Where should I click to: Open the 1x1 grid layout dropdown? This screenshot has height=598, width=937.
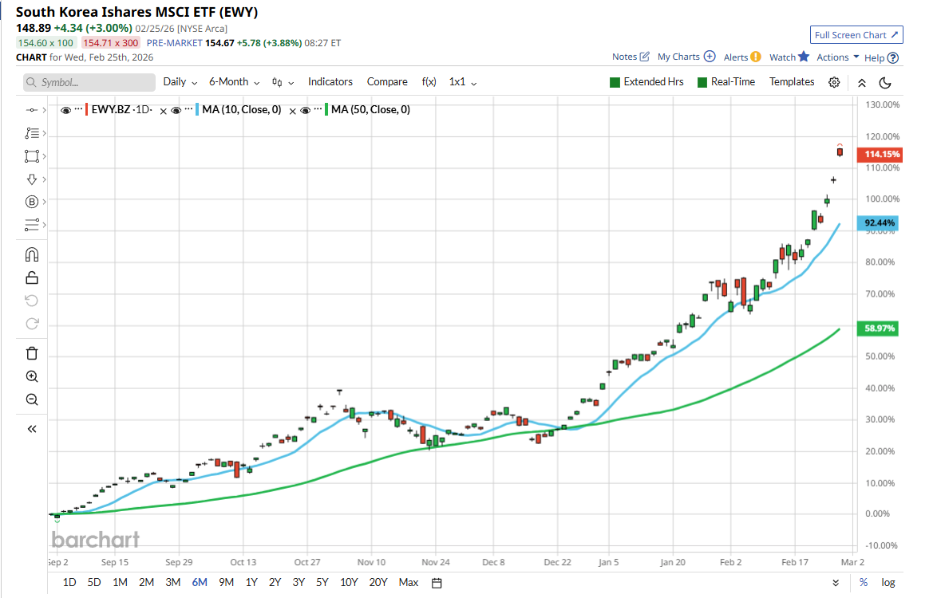pyautogui.click(x=462, y=82)
